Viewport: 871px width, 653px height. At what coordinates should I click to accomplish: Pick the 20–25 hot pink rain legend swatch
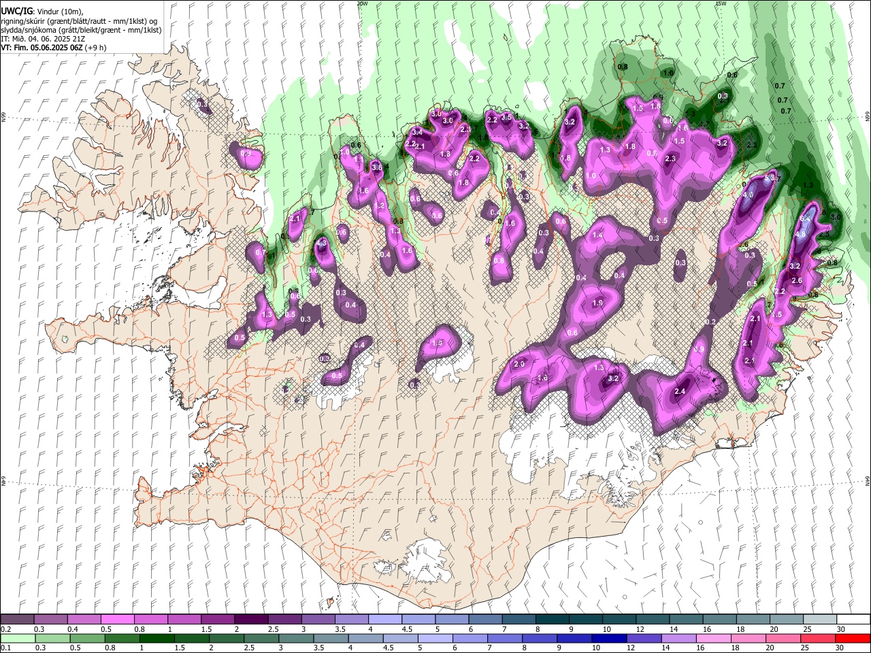click(x=783, y=638)
